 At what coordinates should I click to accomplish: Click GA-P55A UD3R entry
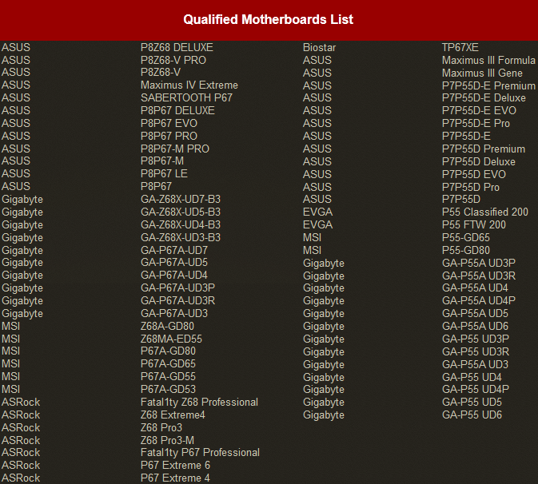click(x=479, y=276)
